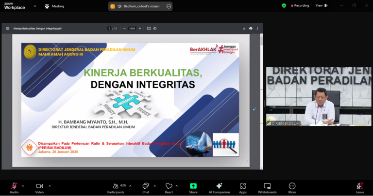The image size is (373, 196).
Task: Open the More options menu
Action: [x=292, y=187]
